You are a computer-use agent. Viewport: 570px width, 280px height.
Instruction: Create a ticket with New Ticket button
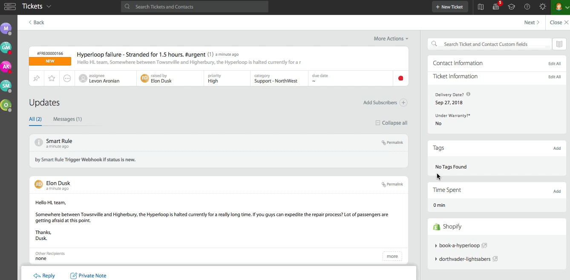point(450,7)
